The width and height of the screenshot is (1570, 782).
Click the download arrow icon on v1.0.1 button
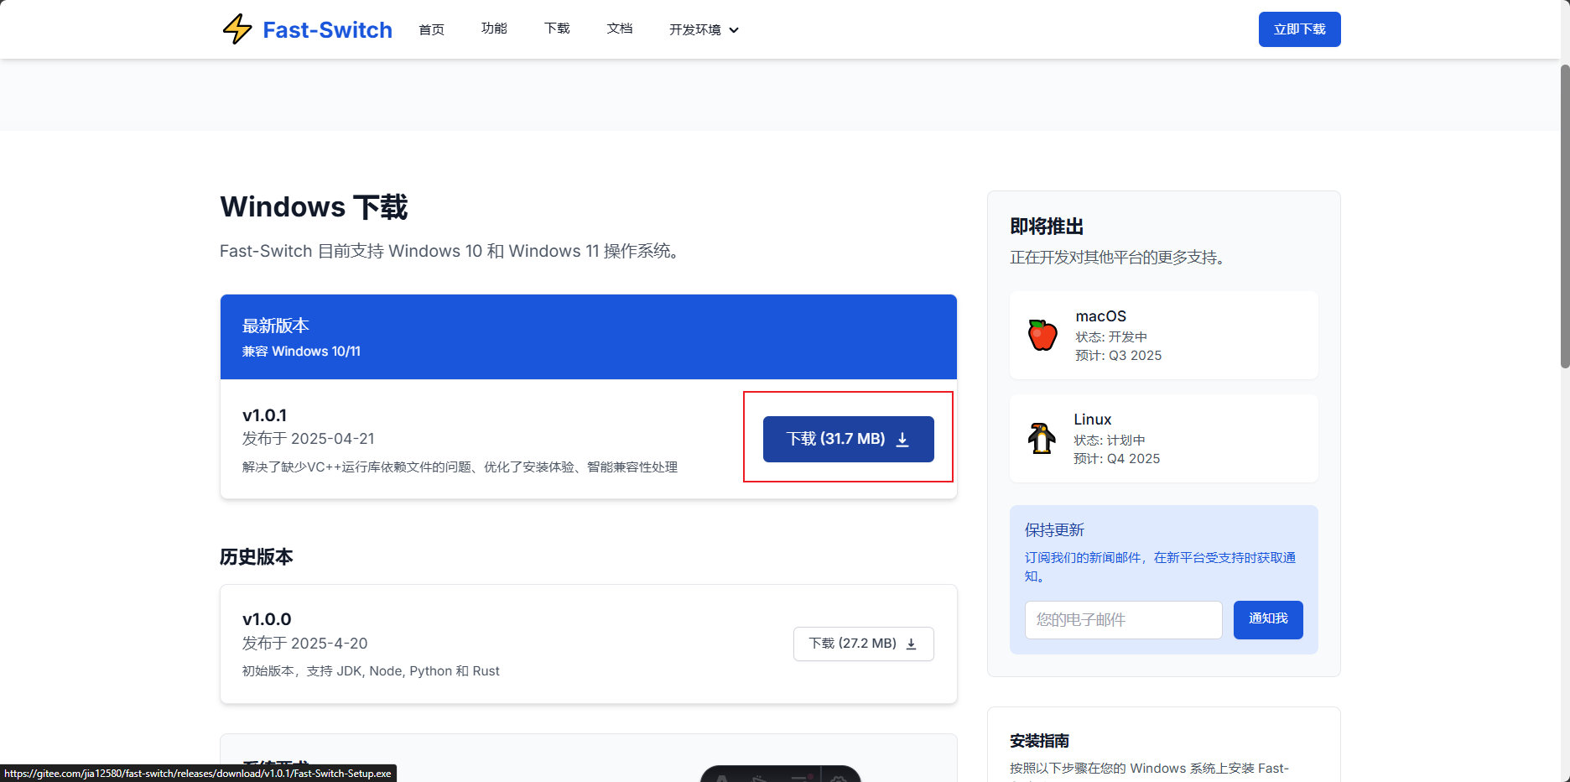(903, 439)
